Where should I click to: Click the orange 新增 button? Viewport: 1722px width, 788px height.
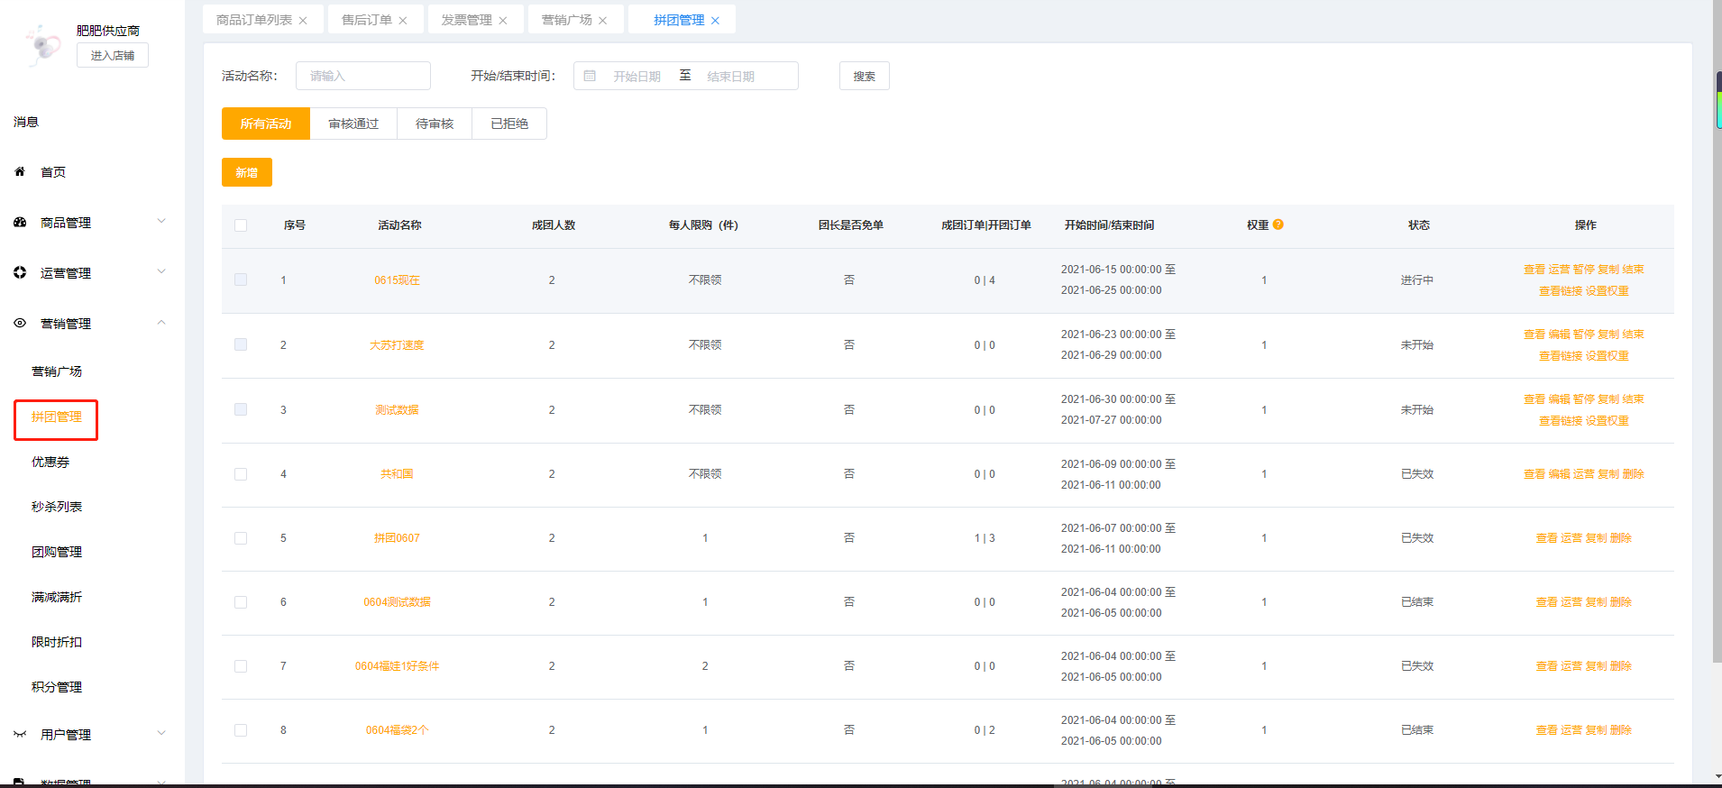click(x=247, y=172)
